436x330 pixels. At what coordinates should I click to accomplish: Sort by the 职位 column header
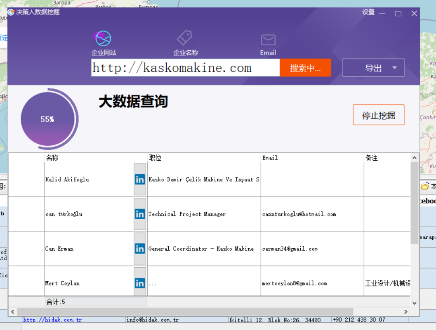pyautogui.click(x=204, y=158)
